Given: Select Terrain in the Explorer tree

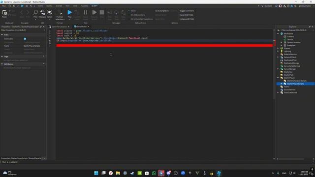Looking at the screenshot, I should point(290,39).
